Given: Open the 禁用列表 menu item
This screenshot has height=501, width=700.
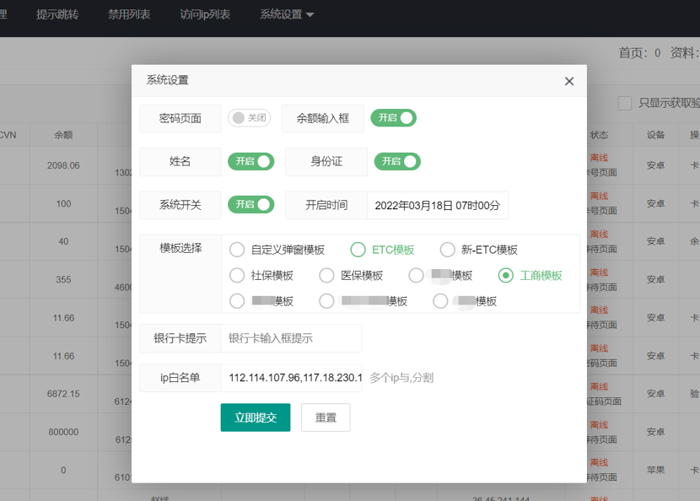Looking at the screenshot, I should (x=129, y=14).
